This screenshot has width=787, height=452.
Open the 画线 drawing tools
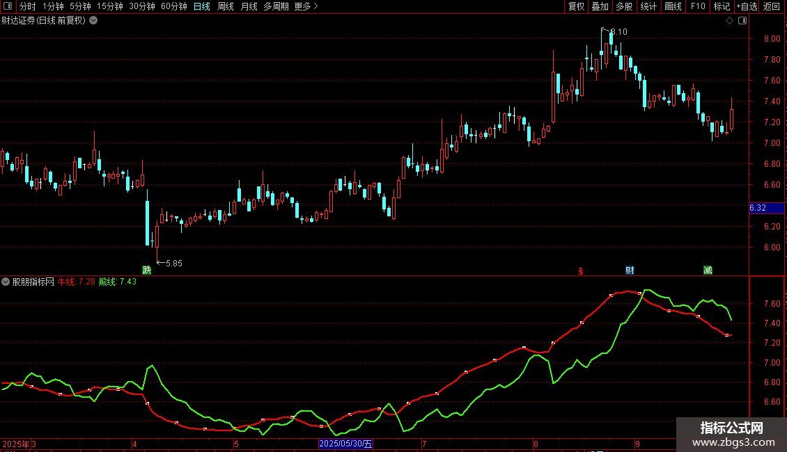tap(673, 6)
